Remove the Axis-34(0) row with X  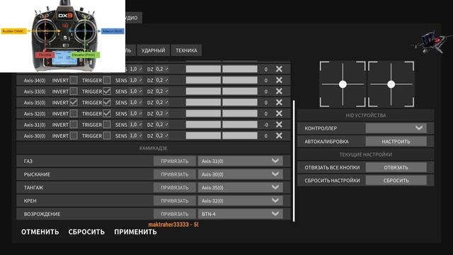[279, 80]
